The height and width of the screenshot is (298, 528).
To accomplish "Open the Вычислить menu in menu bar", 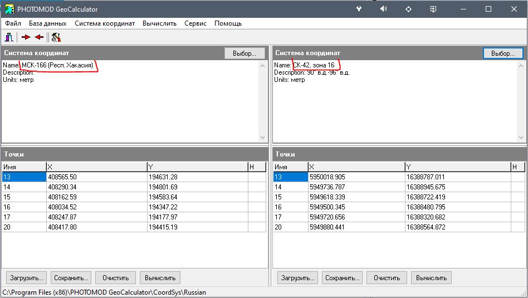I will tap(160, 23).
